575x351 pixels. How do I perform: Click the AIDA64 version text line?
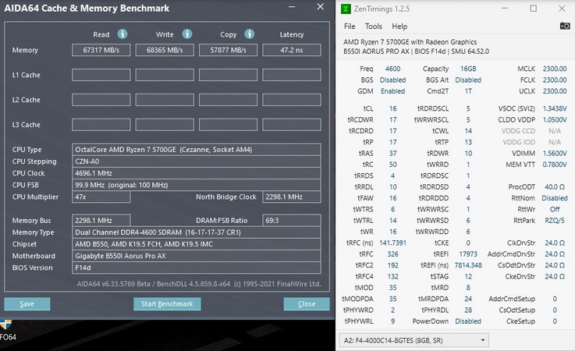(199, 284)
